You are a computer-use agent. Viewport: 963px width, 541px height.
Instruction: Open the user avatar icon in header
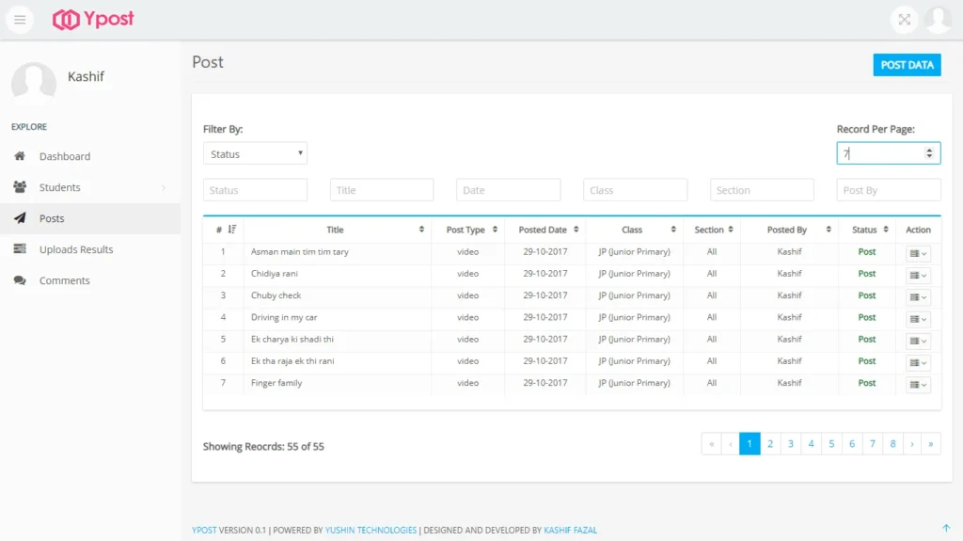938,20
